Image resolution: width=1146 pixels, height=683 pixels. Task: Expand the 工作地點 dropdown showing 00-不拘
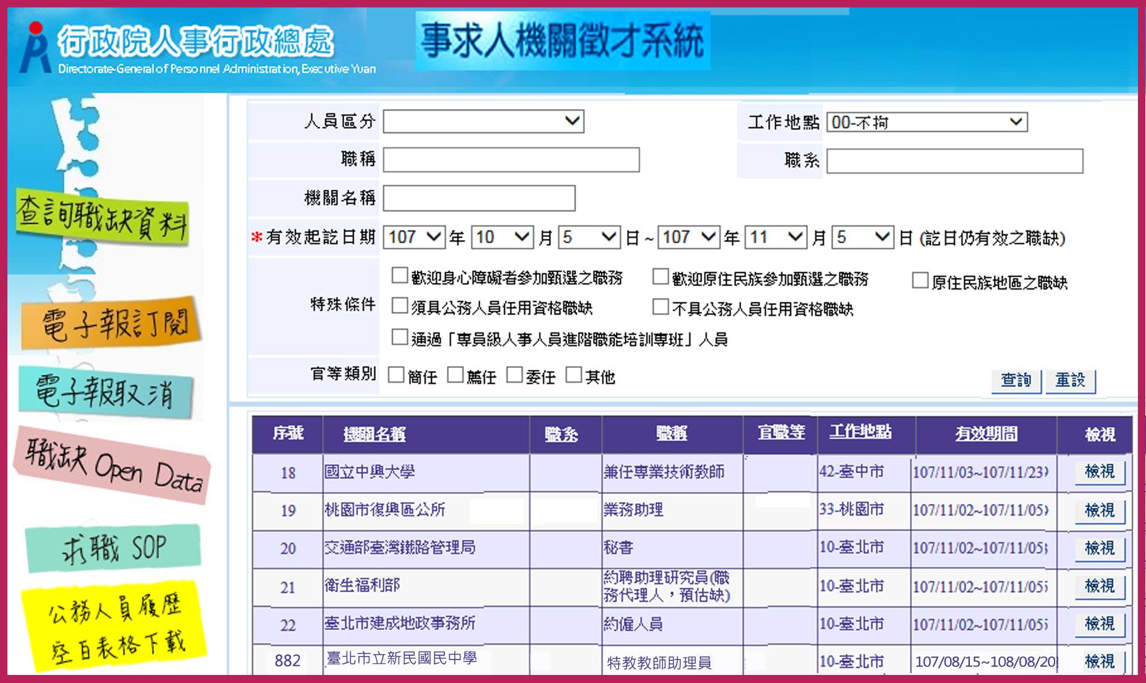(x=927, y=122)
